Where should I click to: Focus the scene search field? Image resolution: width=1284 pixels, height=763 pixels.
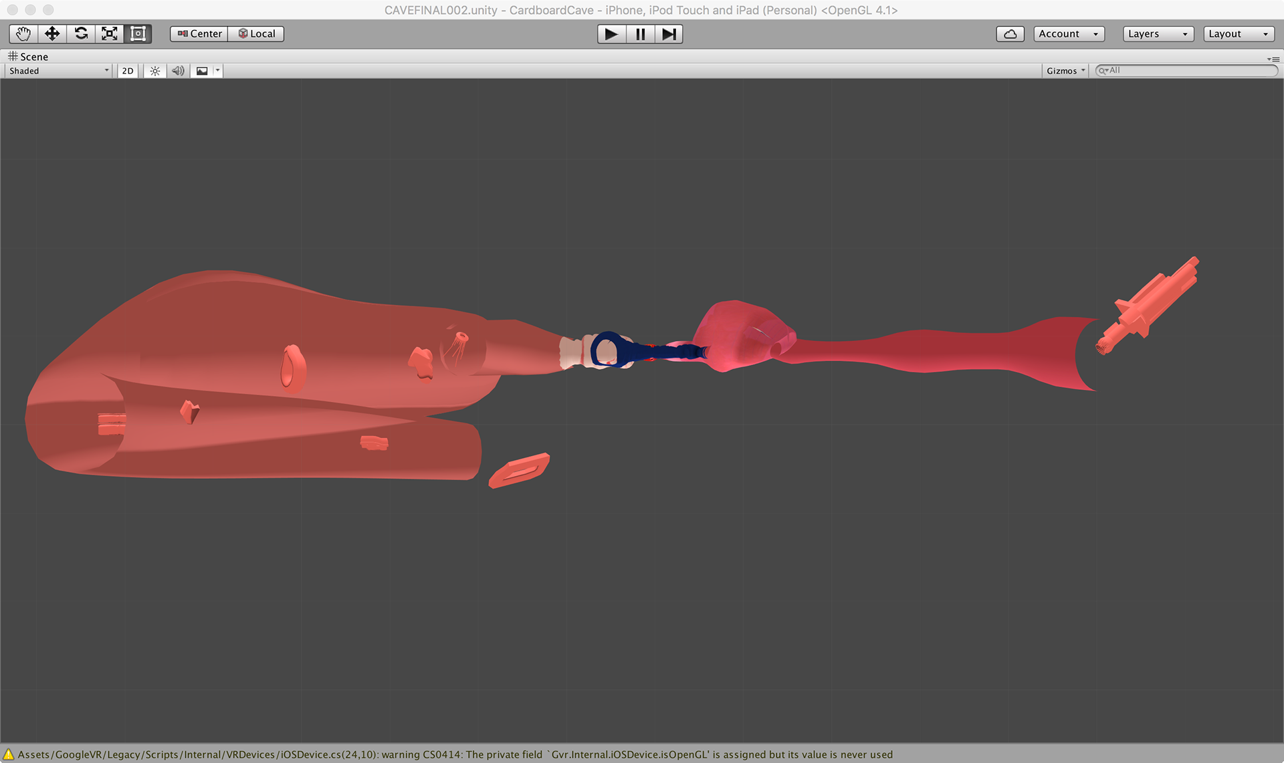(1186, 70)
